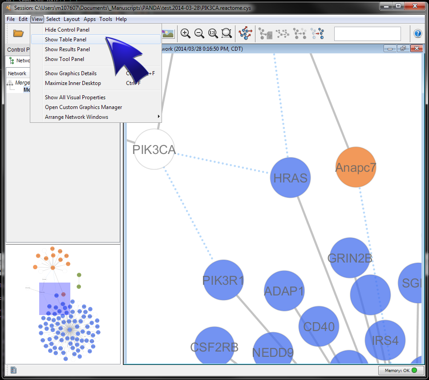Viewport: 429px width, 380px height.
Task: Open Custom Graphics Manager from the menu
Action: 83,107
